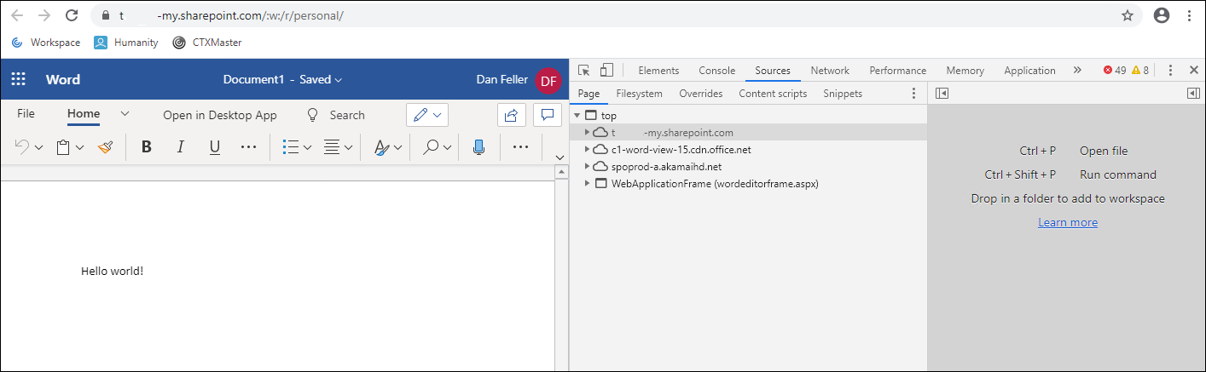Click the bullet list icon
Image resolution: width=1206 pixels, height=372 pixels.
click(290, 147)
